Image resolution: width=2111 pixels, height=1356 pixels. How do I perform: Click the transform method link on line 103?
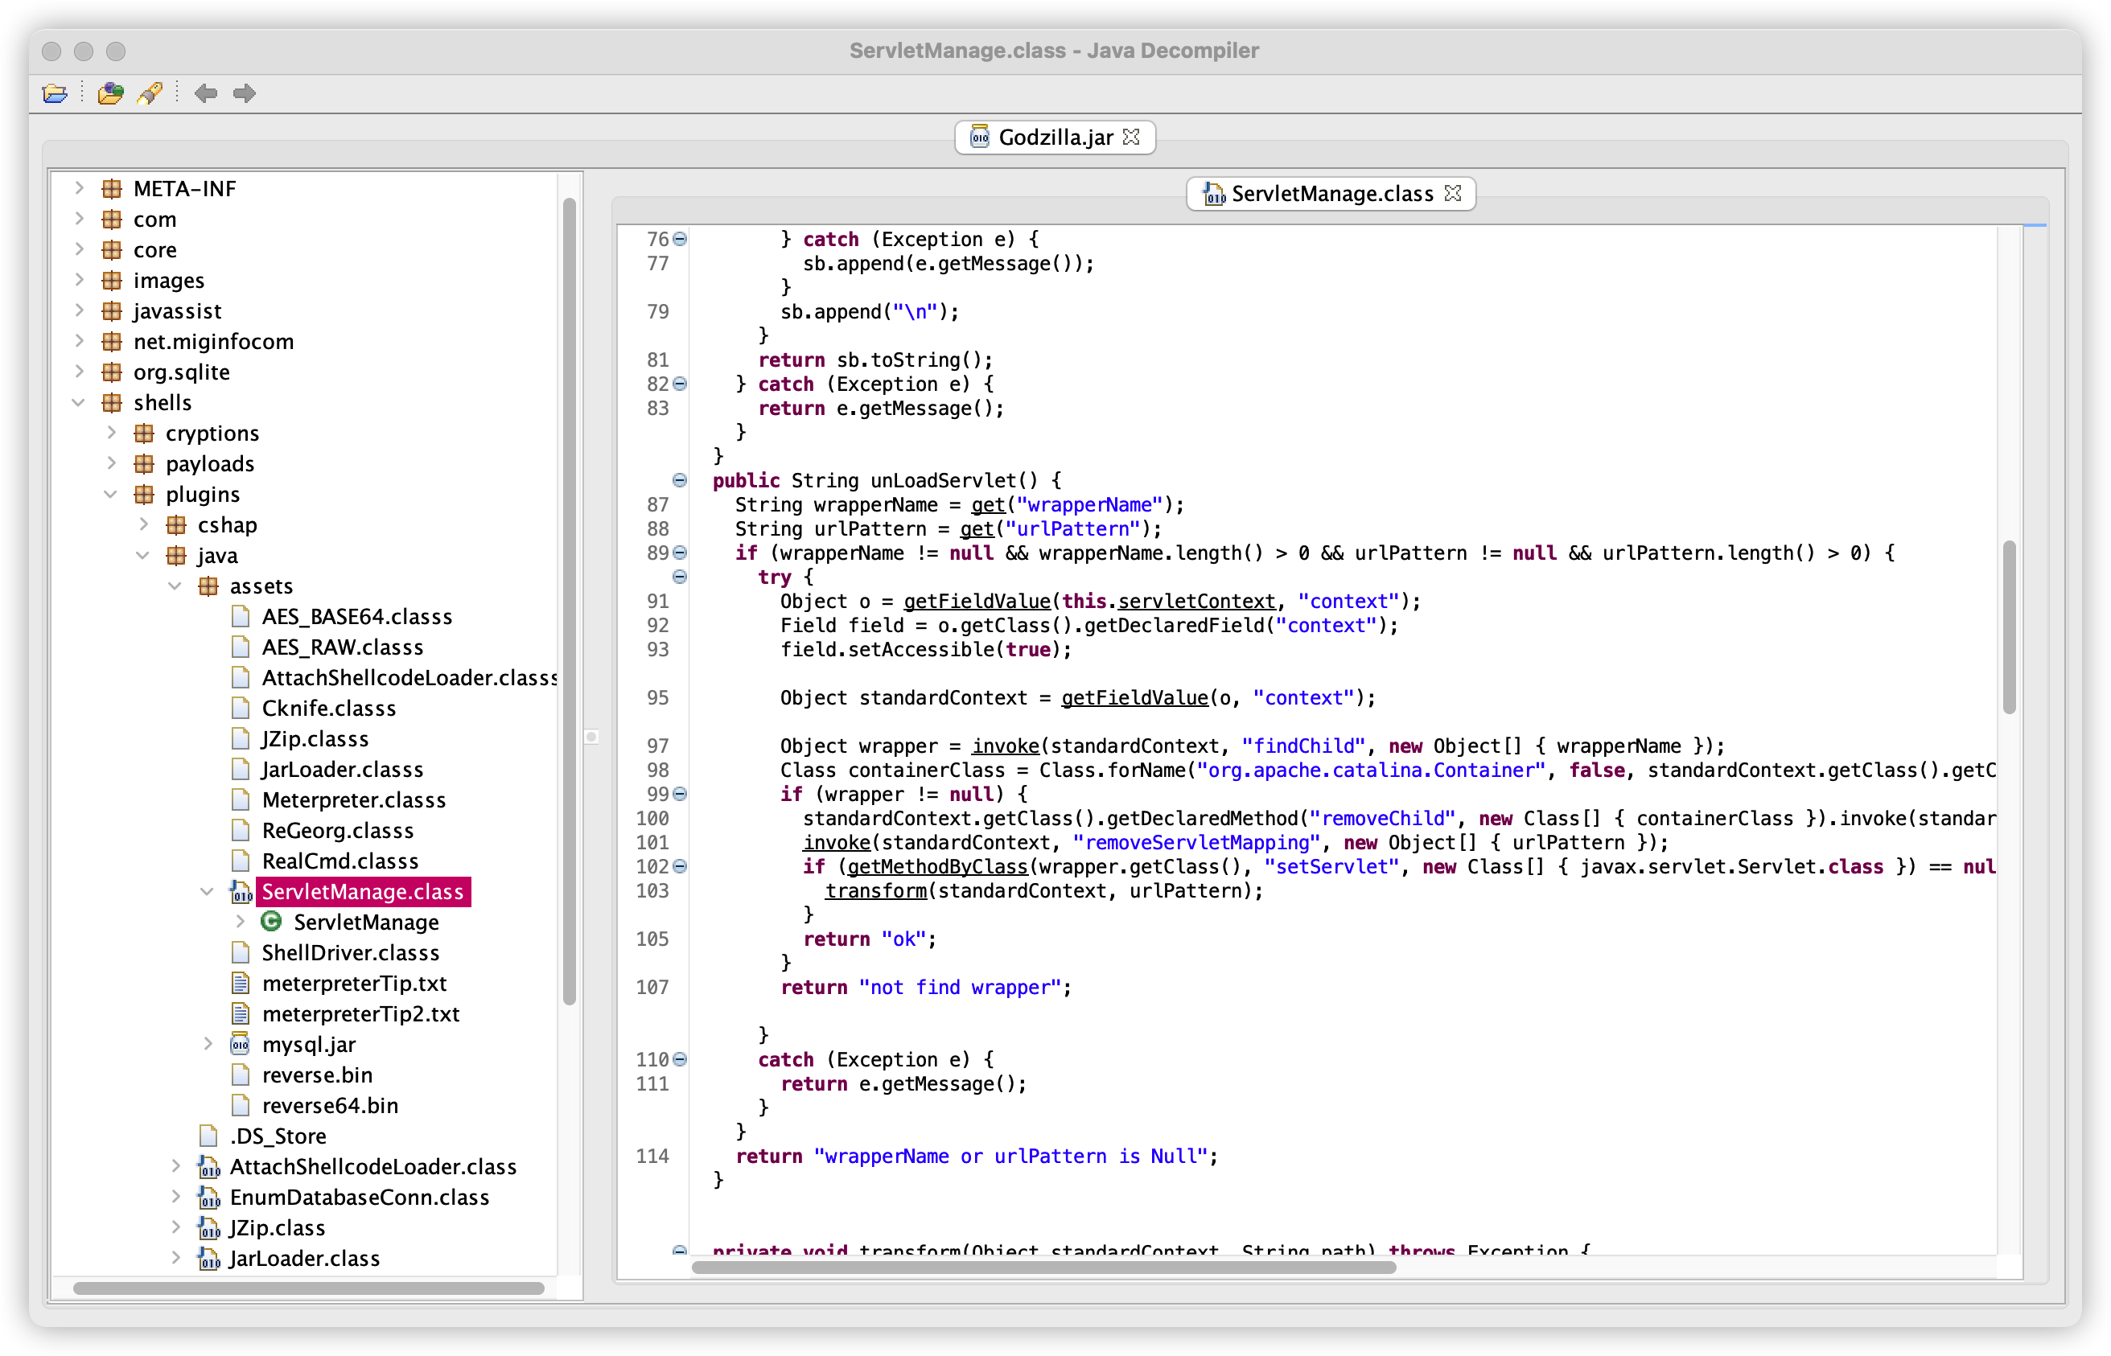875,891
